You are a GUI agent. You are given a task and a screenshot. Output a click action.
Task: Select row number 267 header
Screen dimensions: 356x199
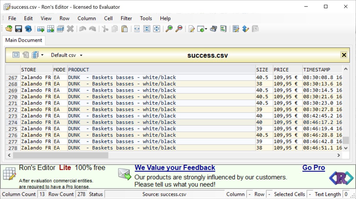coord(13,77)
